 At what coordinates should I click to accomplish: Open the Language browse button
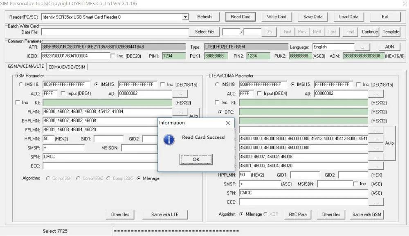[362, 47]
